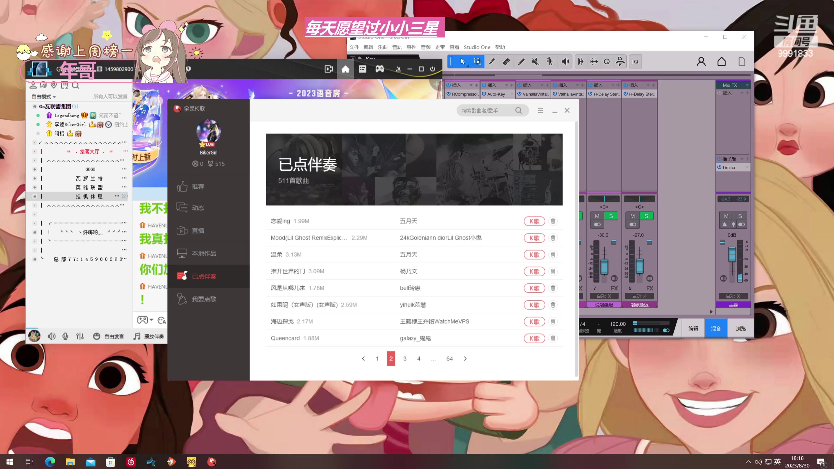Image resolution: width=834 pixels, height=469 pixels.
Task: Enable S solo on the second channel strip
Action: 646,216
